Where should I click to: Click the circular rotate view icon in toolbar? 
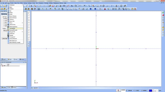(x=104, y=6)
